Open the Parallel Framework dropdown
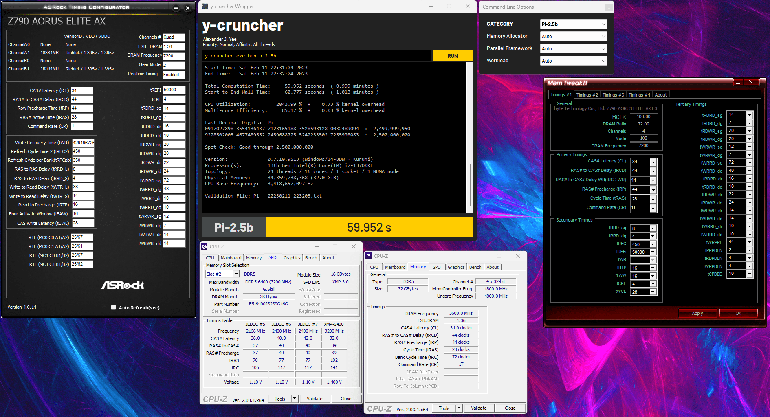The image size is (770, 417). point(574,48)
